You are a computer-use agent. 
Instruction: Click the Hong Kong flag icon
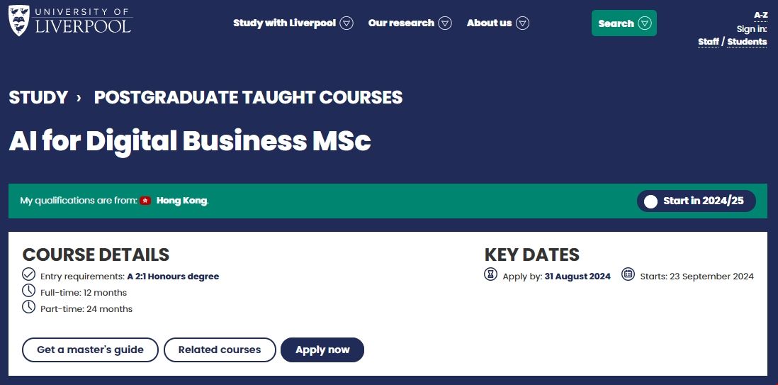point(145,201)
